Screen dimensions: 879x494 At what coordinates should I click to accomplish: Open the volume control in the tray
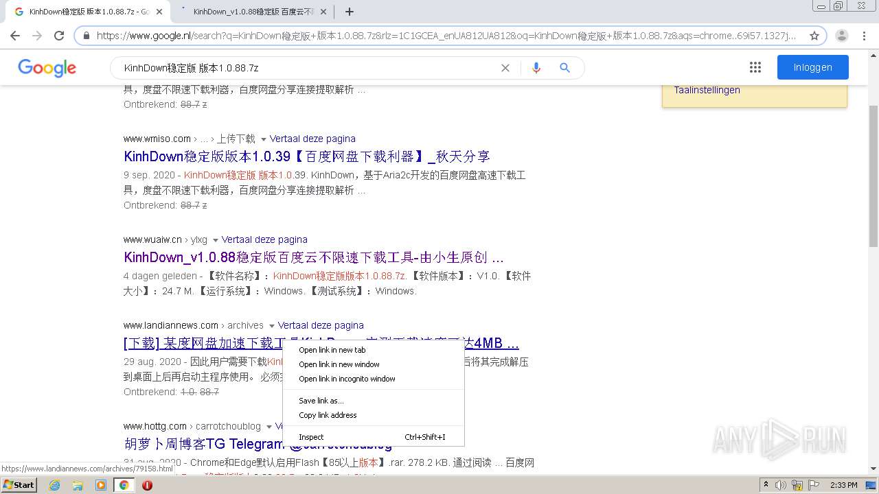click(781, 485)
